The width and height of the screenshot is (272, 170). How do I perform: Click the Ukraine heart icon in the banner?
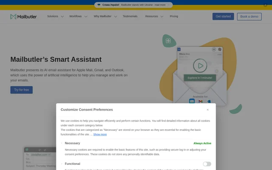(x=99, y=5)
